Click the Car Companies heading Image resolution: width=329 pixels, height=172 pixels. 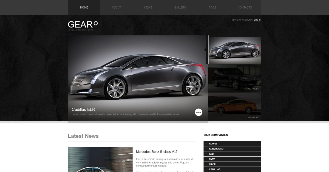click(x=216, y=135)
